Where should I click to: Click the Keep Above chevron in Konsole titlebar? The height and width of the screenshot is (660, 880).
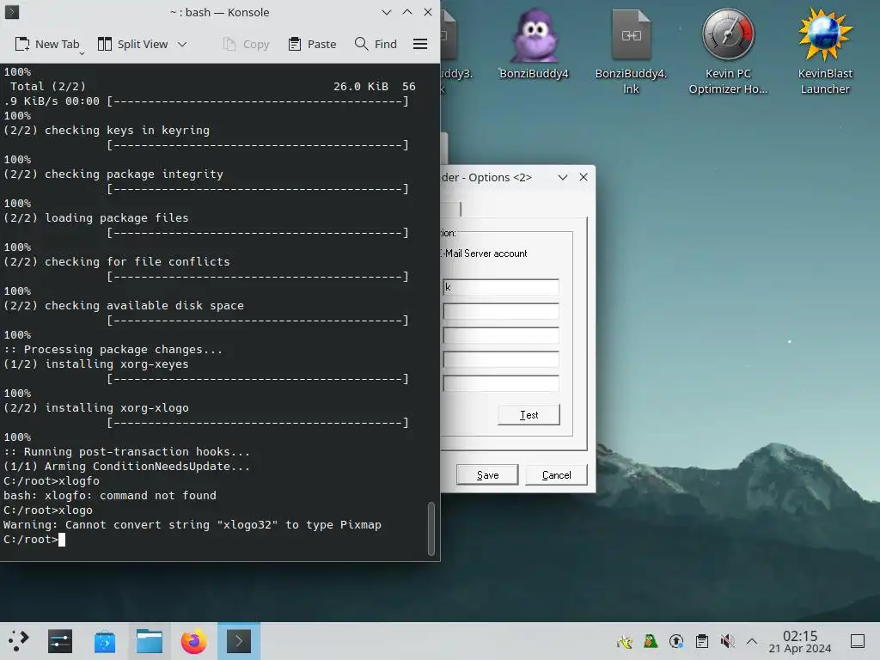407,12
